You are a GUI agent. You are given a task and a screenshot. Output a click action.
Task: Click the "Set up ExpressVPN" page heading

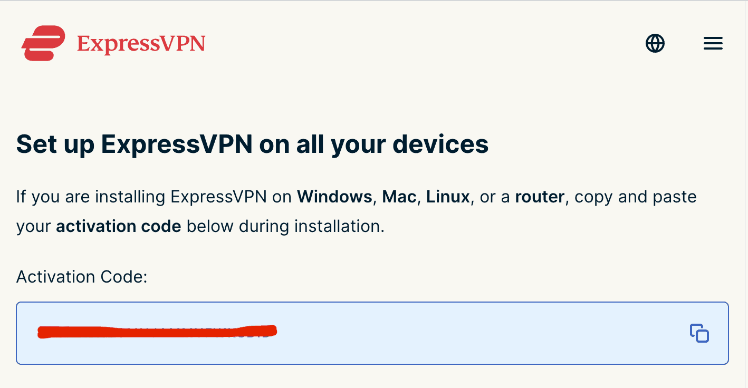[252, 144]
